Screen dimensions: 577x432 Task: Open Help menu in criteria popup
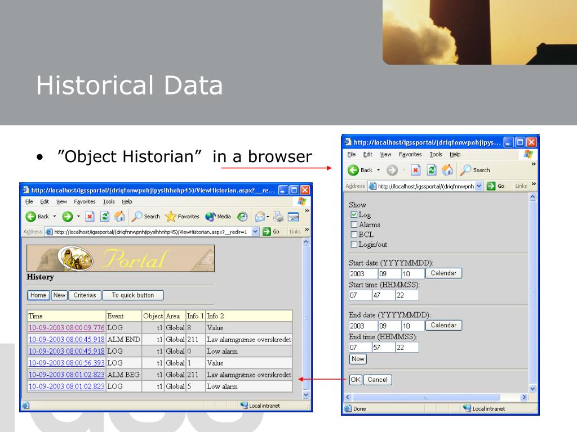pos(455,155)
